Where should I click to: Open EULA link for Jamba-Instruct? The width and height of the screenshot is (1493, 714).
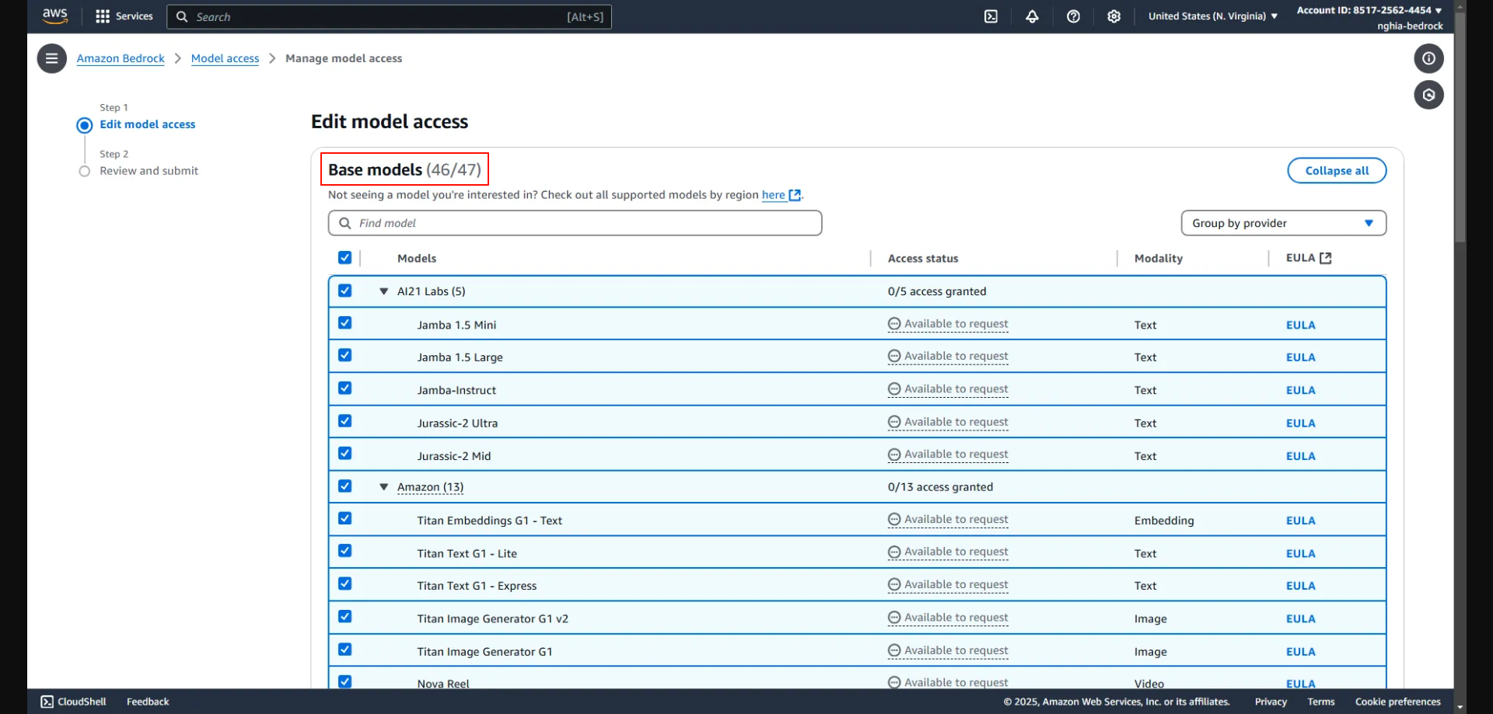click(1300, 391)
